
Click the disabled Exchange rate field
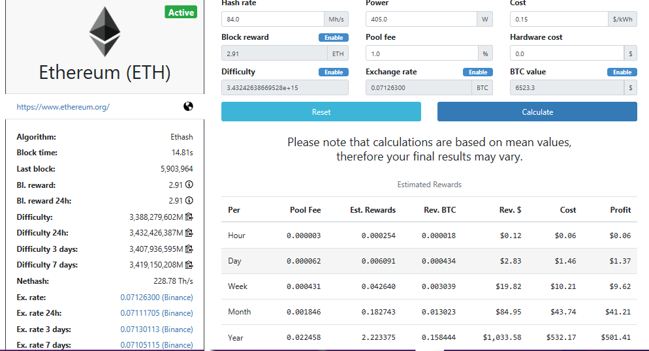click(x=419, y=87)
